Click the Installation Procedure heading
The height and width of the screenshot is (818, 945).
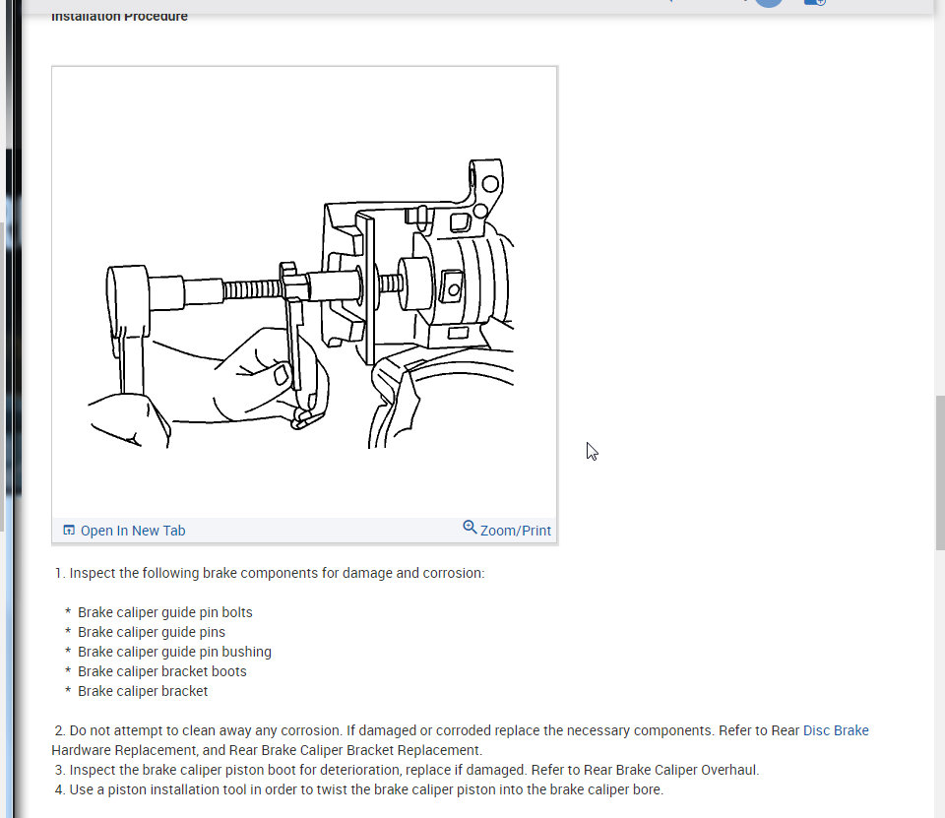[119, 16]
